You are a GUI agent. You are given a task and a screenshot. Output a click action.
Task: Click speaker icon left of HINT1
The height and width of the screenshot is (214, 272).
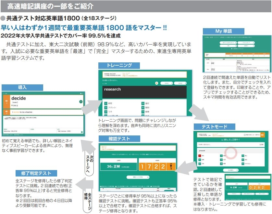coord(157,83)
